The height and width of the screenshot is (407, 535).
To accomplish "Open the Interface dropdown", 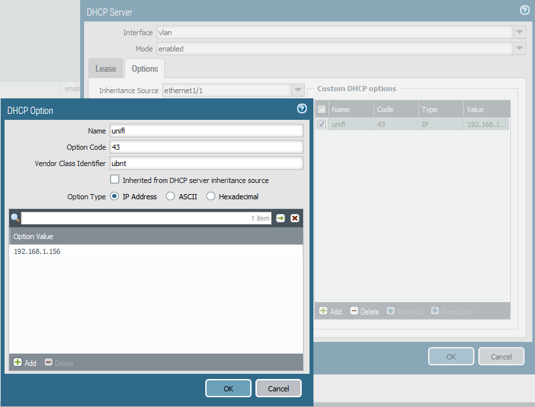I will [519, 33].
